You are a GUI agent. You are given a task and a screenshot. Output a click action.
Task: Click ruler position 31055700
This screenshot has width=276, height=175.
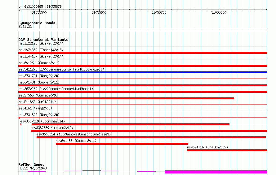click(159, 12)
